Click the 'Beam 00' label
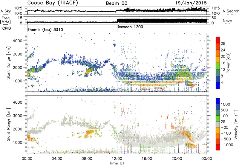Image resolution: width=239 pixels, height=165 pixels. [117, 3]
